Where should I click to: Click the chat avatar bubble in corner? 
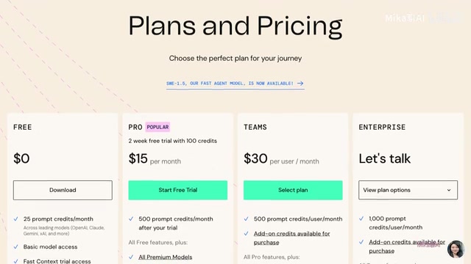point(456,249)
